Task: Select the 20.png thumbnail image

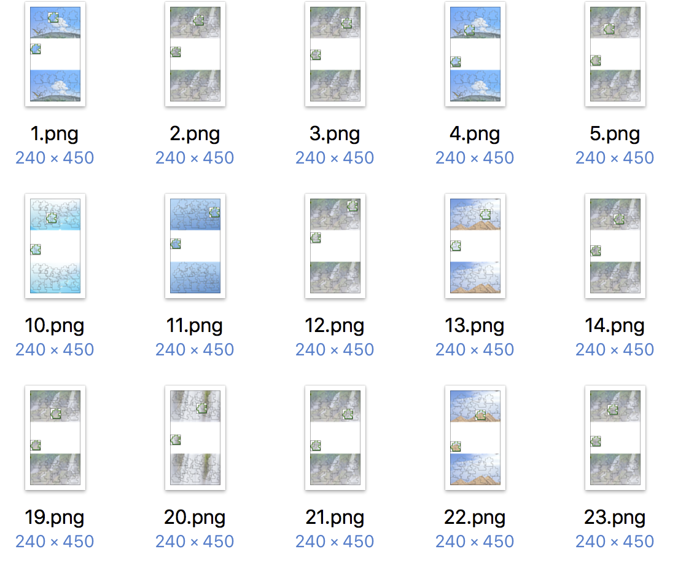Action: [x=195, y=437]
